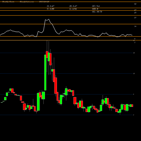Select the close value 'C: 5.00'

50,9
